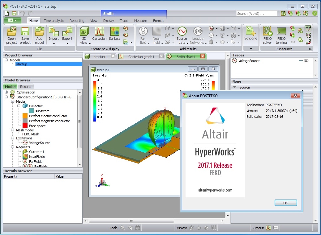Viewport: 321px width, 235px height.
Task: Create a new Surface graph
Action: click(x=115, y=34)
